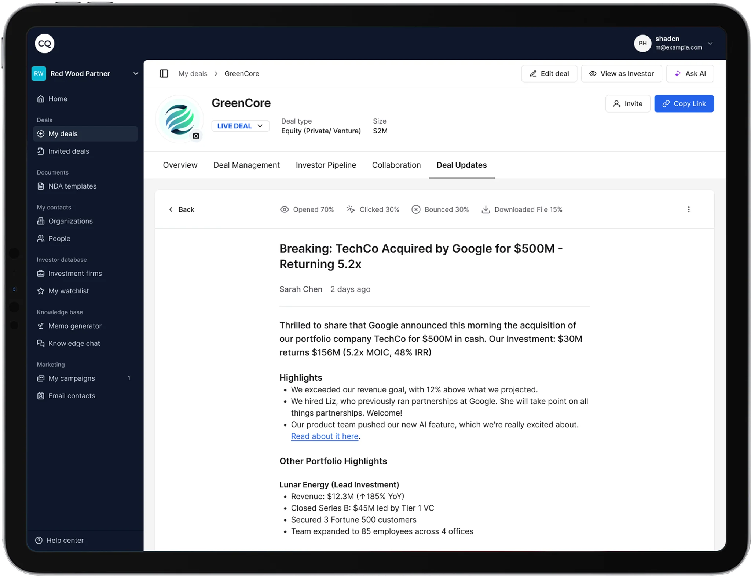Open Help center at sidebar bottom
This screenshot has width=751, height=578.
click(65, 540)
